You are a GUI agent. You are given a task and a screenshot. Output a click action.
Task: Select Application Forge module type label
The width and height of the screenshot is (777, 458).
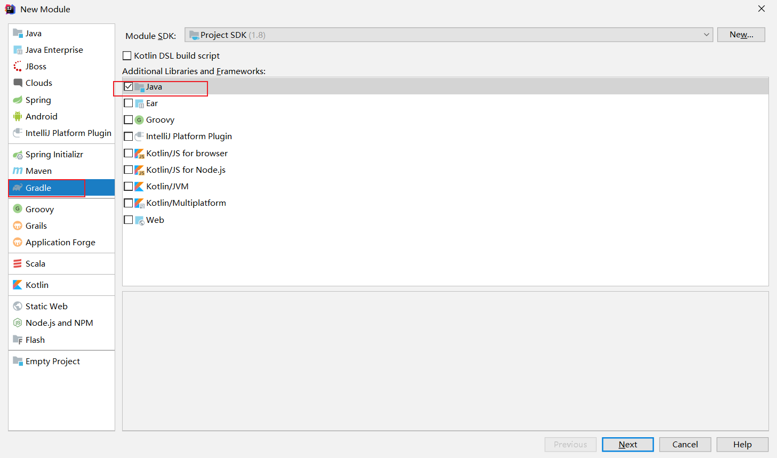(61, 243)
